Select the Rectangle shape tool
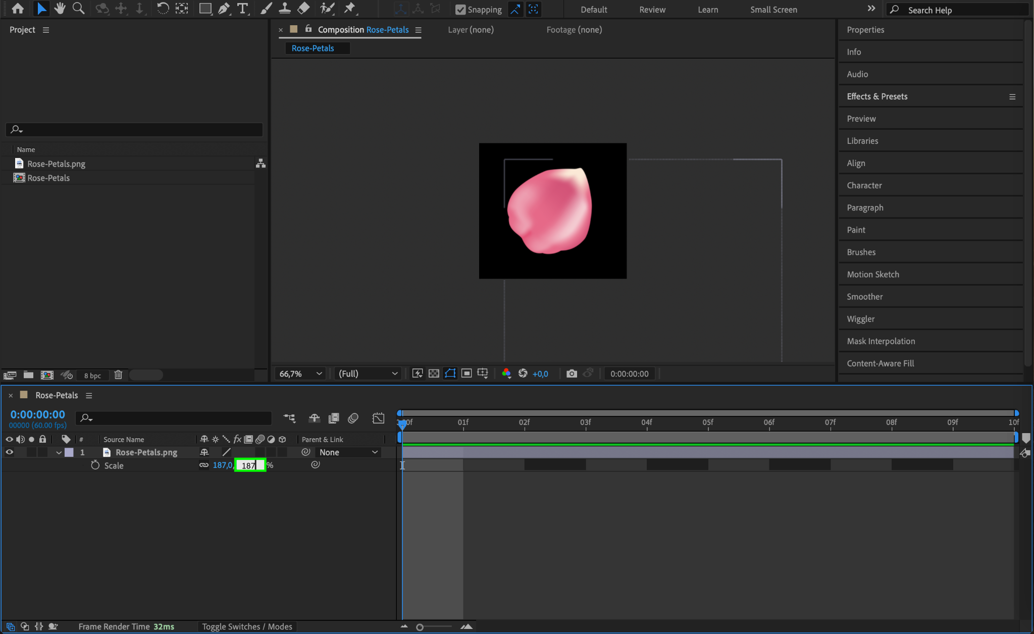This screenshot has width=1034, height=634. [205, 9]
